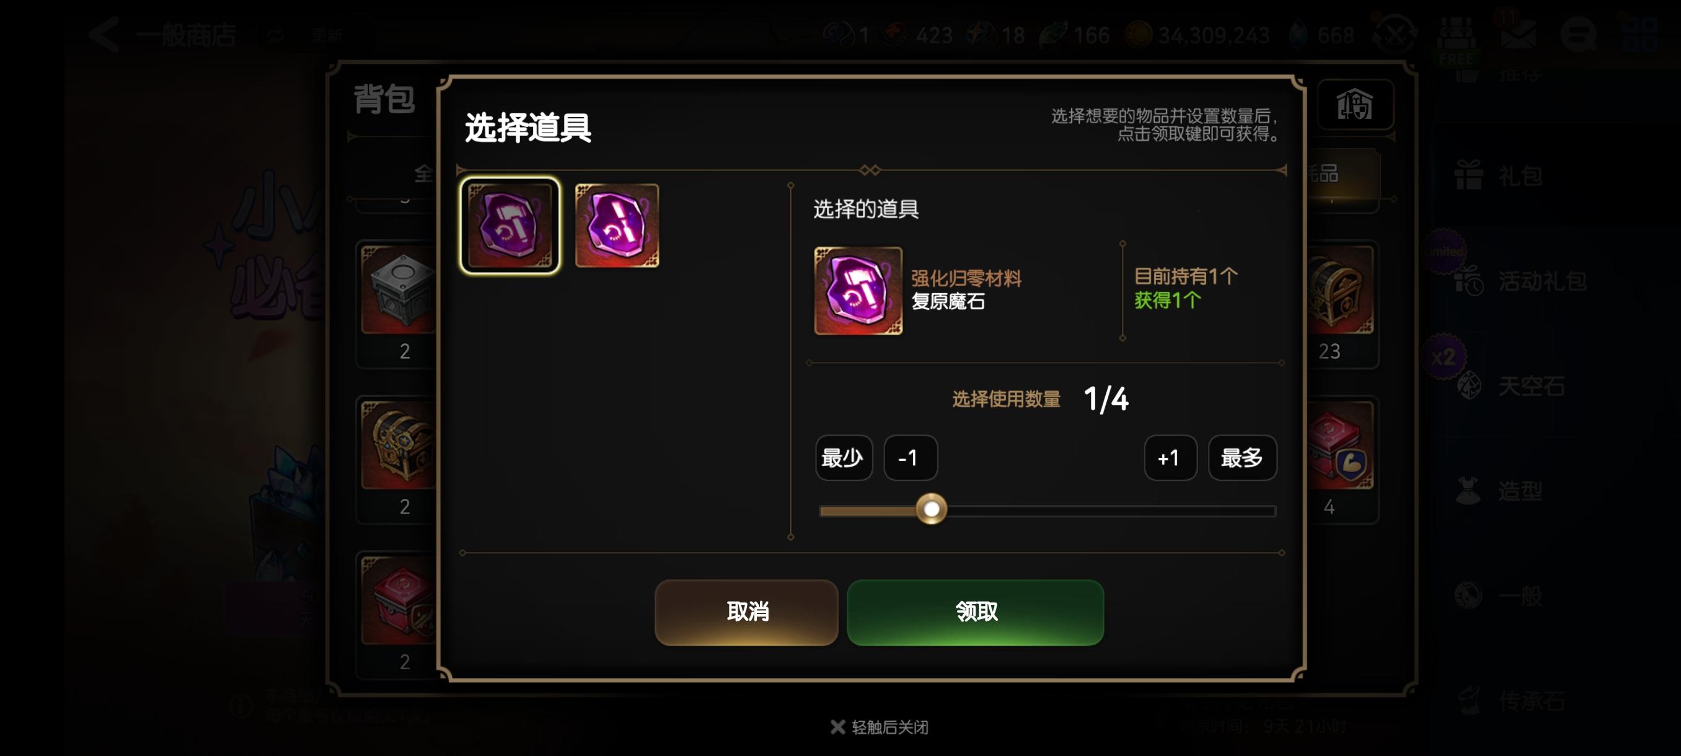Open the FREE gift icon in the top bar
The image size is (1681, 756).
(x=1457, y=39)
